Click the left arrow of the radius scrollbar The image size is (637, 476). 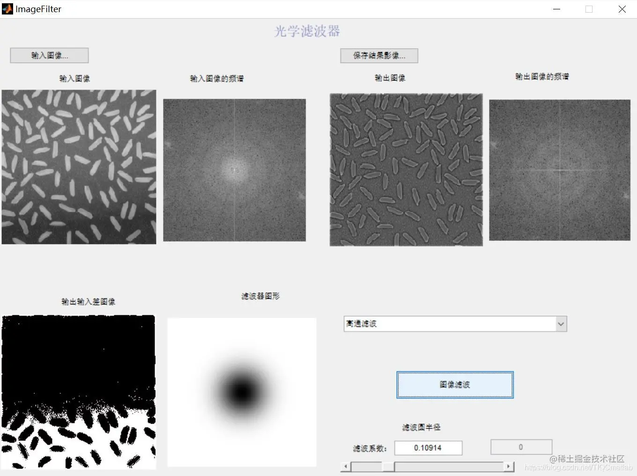click(x=345, y=466)
